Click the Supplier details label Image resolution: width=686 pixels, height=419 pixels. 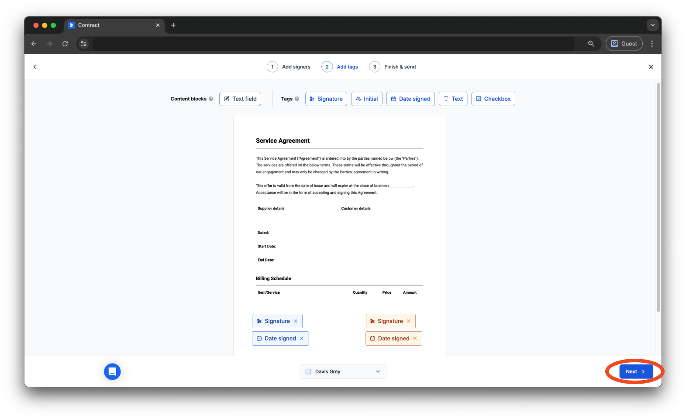coord(271,209)
